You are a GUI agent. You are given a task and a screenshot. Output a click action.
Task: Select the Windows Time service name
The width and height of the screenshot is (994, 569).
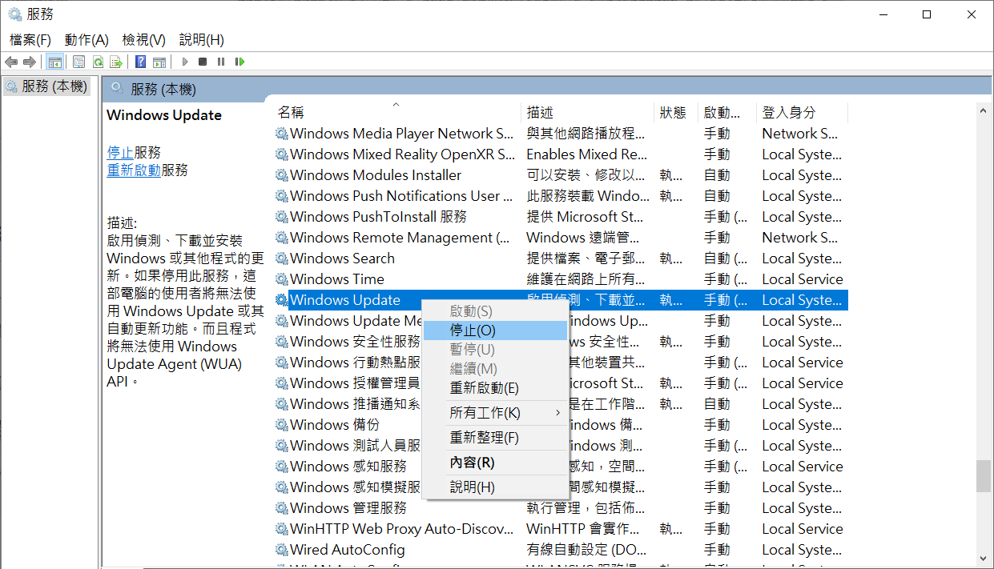coord(337,279)
